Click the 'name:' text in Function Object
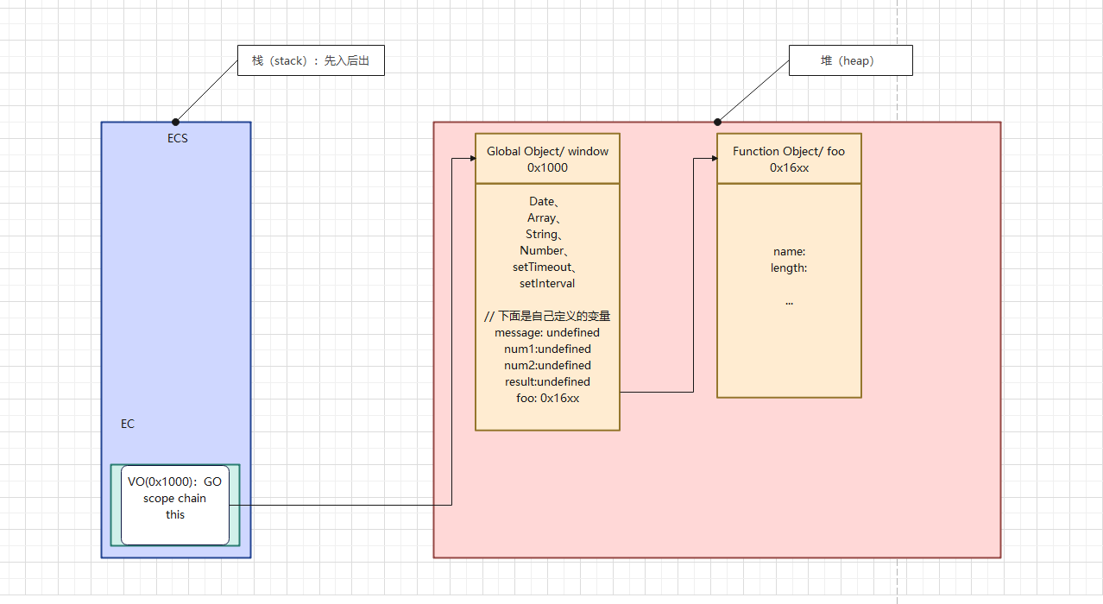Viewport: 1103px width, 604px height. pos(789,252)
